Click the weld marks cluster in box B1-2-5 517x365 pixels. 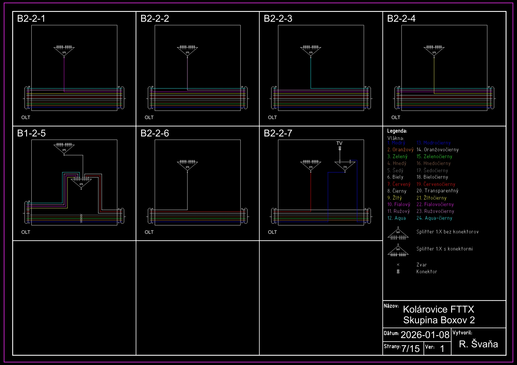click(81, 218)
